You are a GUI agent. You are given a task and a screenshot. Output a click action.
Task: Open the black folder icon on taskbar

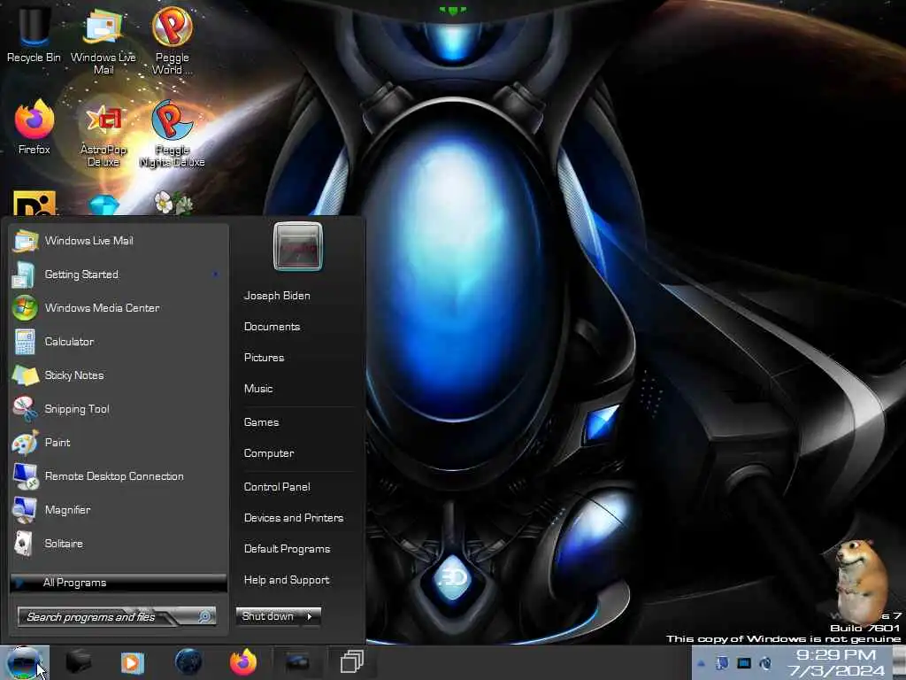(x=79, y=662)
